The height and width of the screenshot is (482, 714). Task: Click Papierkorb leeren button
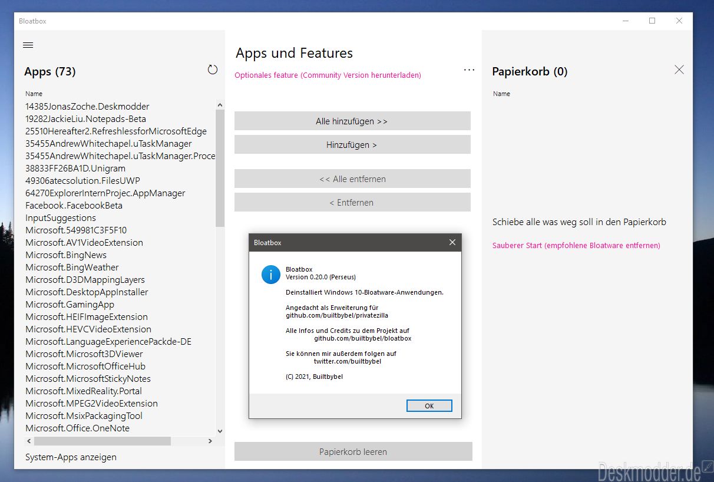pyautogui.click(x=353, y=452)
